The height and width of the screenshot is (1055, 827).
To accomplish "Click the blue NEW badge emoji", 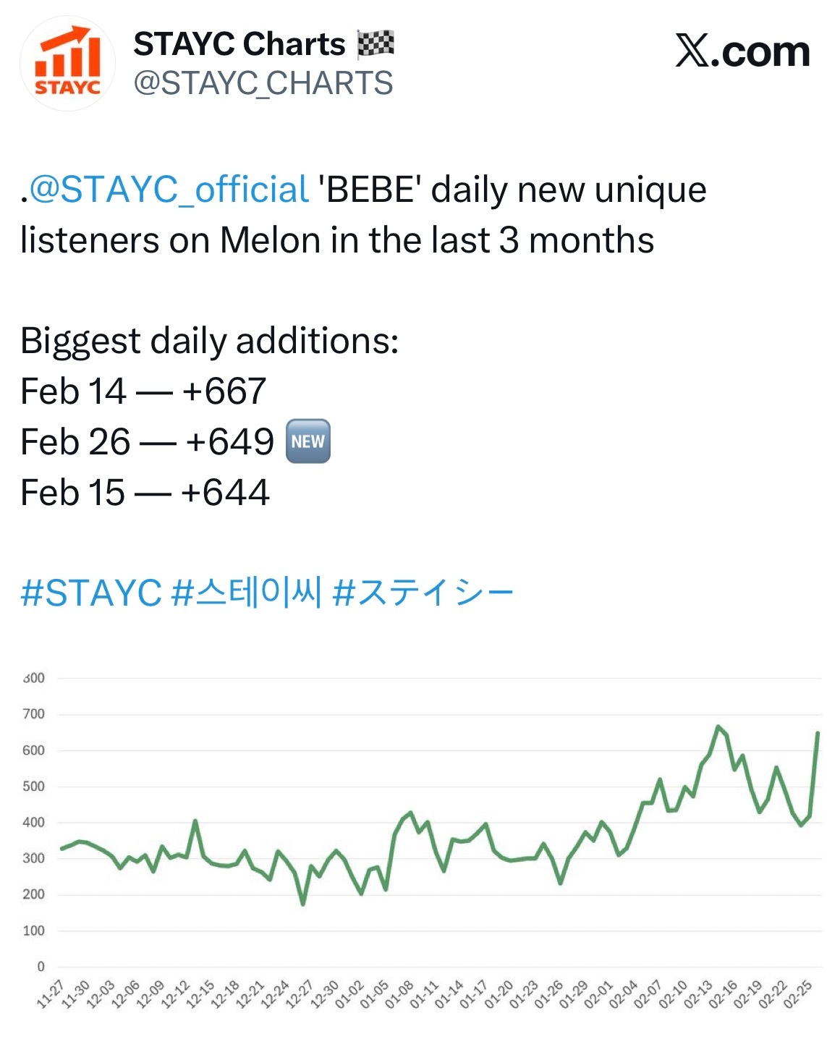I will [309, 441].
